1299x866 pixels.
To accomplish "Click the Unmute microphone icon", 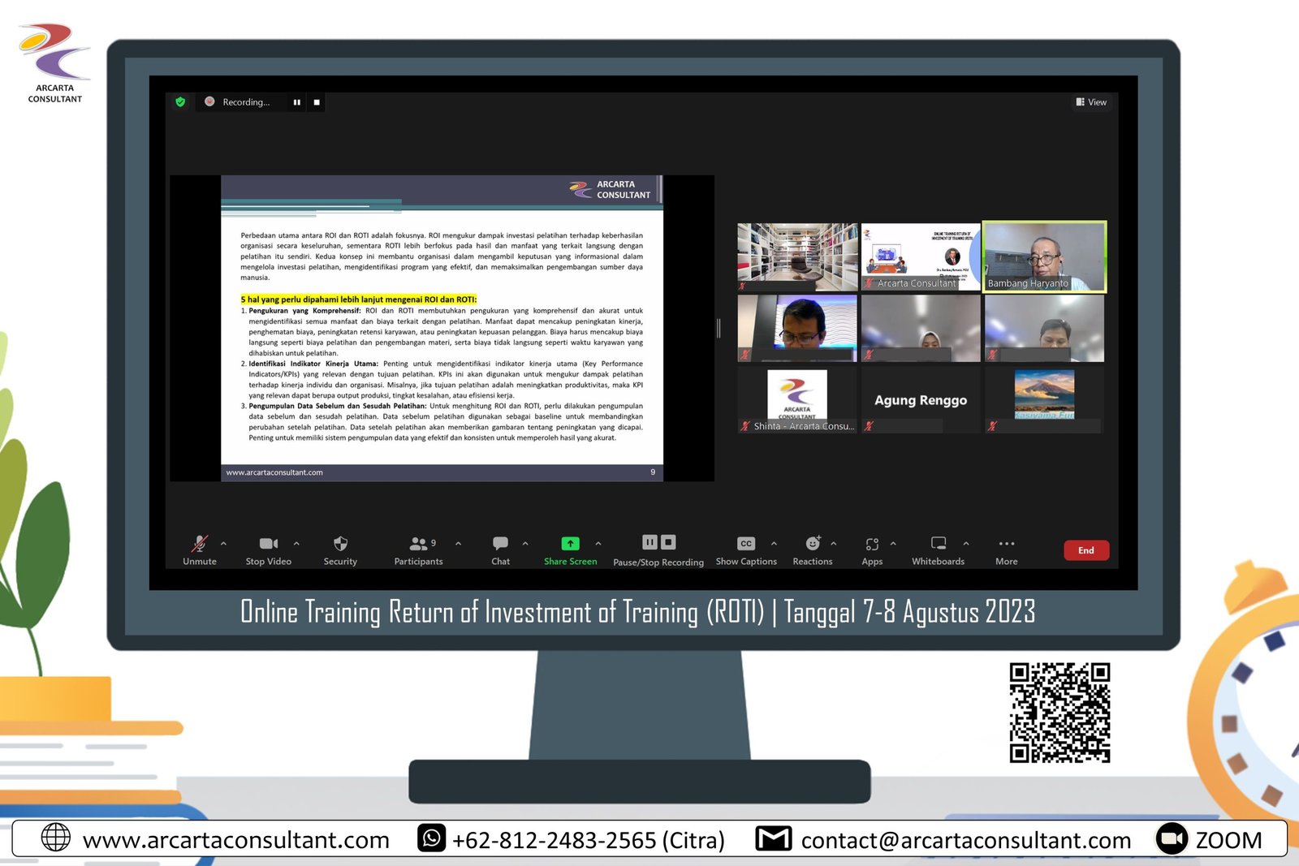I will tap(200, 544).
